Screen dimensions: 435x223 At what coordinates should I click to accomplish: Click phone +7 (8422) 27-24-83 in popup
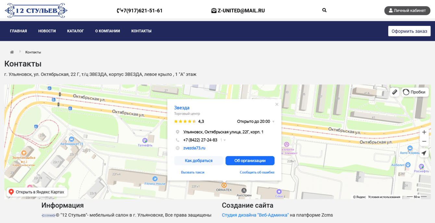(200, 140)
